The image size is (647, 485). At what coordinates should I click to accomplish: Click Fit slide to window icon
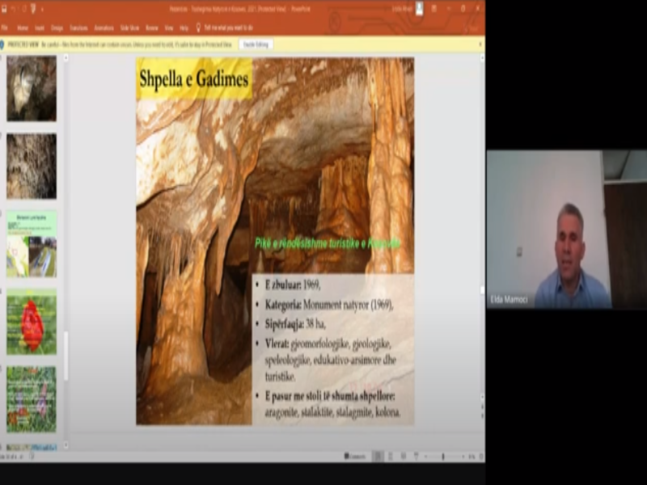tap(479, 457)
